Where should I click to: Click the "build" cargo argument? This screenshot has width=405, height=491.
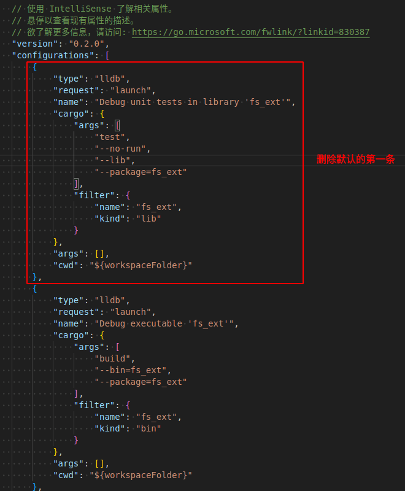113,358
